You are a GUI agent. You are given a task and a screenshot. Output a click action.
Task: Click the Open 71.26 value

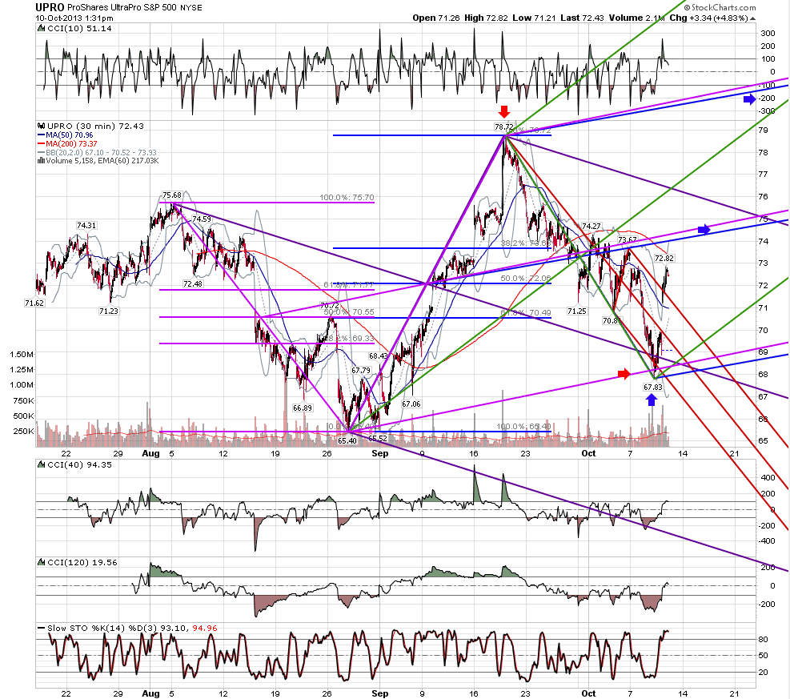[x=436, y=18]
